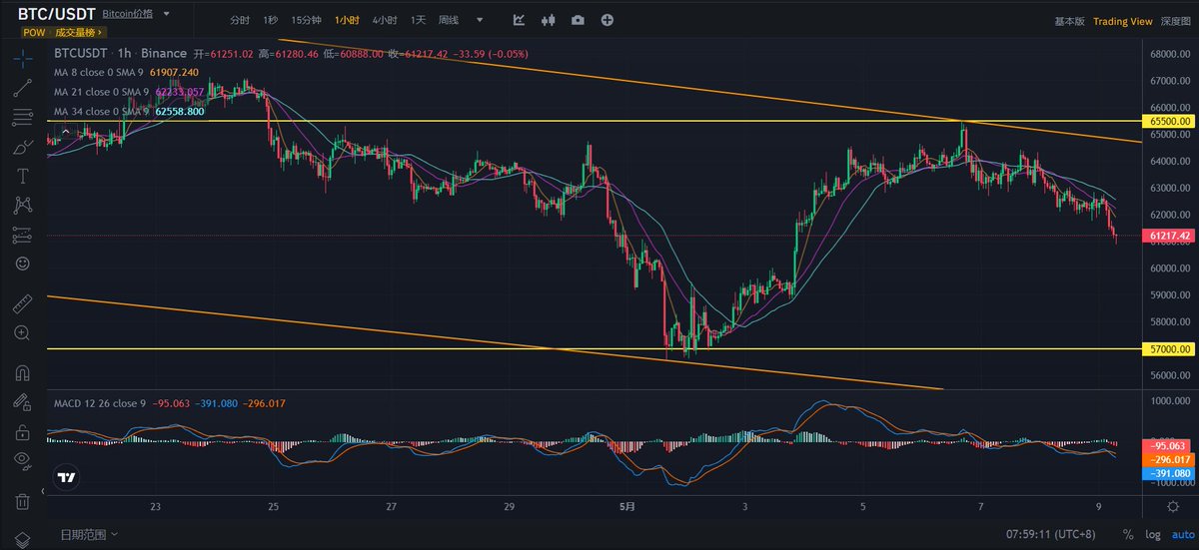Click the current price label 61217.42
This screenshot has width=1199, height=550.
[x=1170, y=236]
